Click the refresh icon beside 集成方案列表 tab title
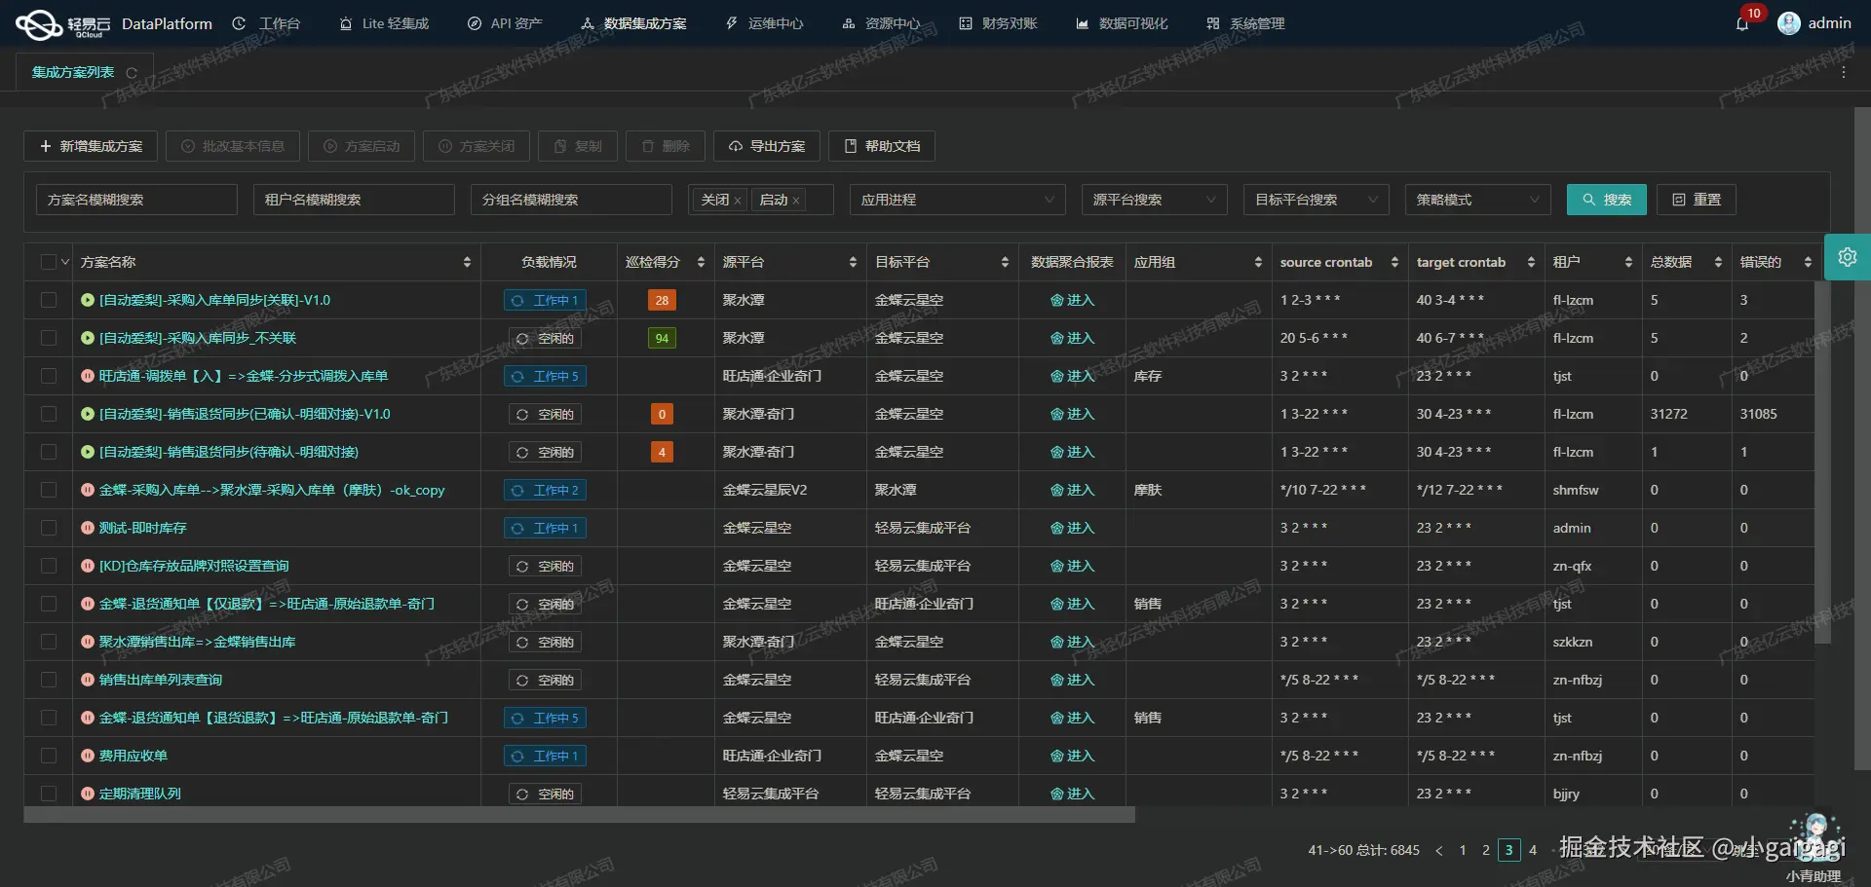The width and height of the screenshot is (1871, 887). click(x=132, y=72)
